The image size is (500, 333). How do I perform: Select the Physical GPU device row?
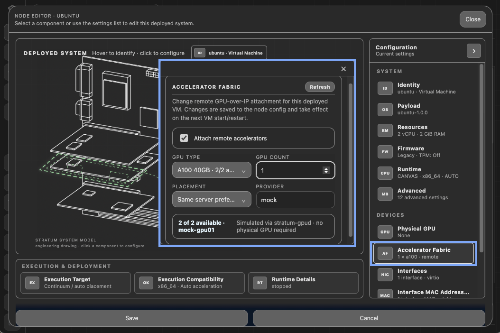[424, 232]
